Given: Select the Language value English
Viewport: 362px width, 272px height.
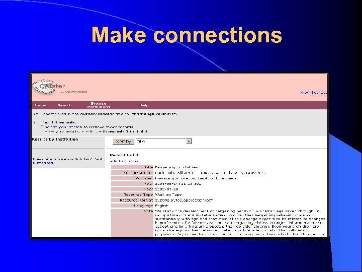Looking at the screenshot, I should click(161, 206).
